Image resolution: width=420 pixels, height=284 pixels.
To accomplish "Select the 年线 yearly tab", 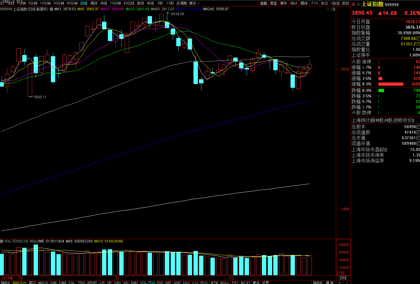I will coord(151,3).
